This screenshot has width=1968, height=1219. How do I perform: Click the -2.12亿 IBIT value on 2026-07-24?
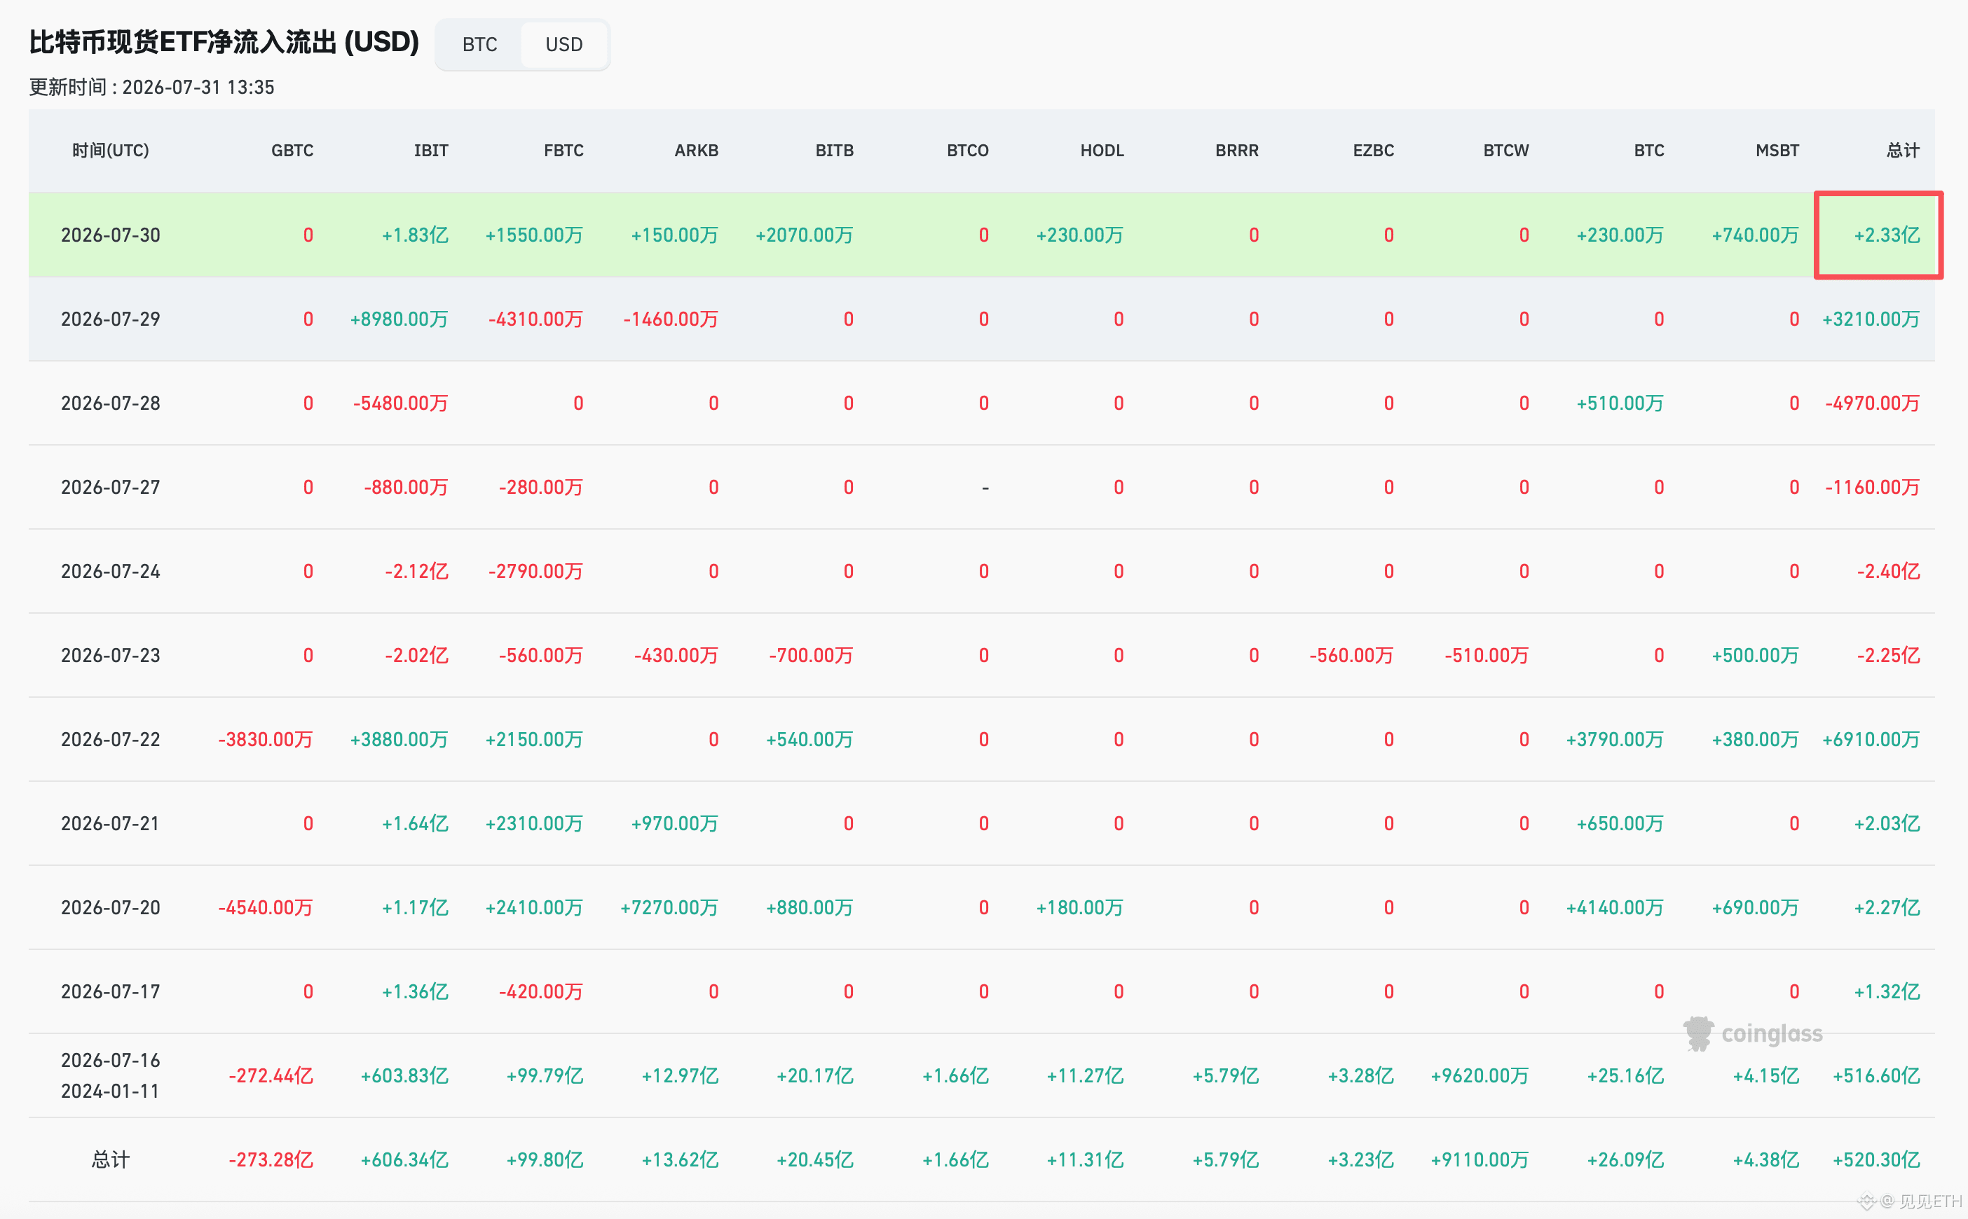[416, 572]
